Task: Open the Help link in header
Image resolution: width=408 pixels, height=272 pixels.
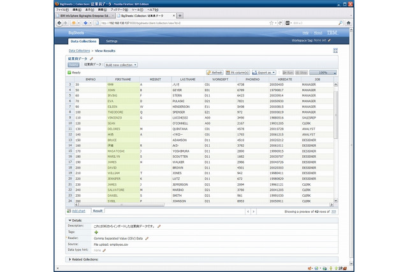Action: [x=305, y=33]
